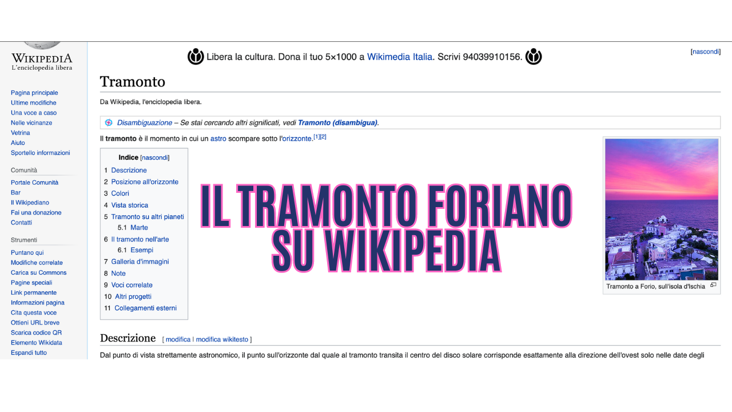The image size is (732, 412).
Task: Open Ottieni URL breve link
Action: [35, 323]
